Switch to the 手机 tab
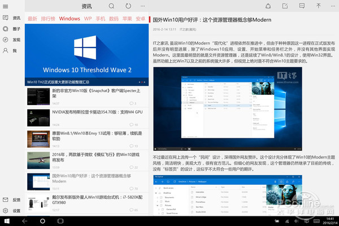 pos(101,19)
